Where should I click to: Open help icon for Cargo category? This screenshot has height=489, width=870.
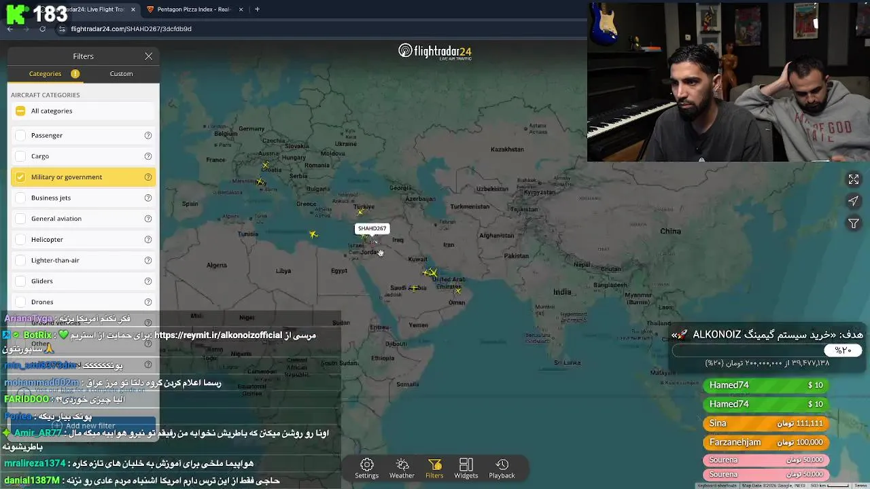pos(147,156)
